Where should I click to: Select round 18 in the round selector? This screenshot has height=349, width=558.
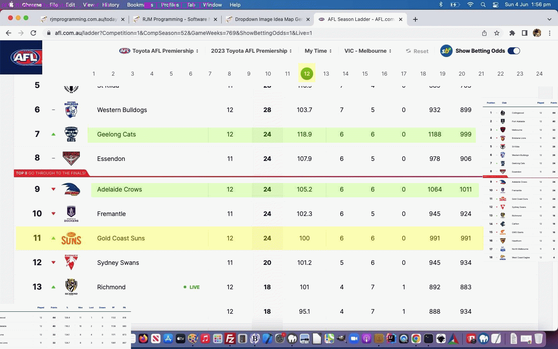point(423,74)
